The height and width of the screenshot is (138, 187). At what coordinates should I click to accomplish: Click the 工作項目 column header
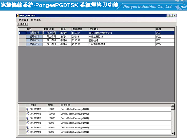122,29
